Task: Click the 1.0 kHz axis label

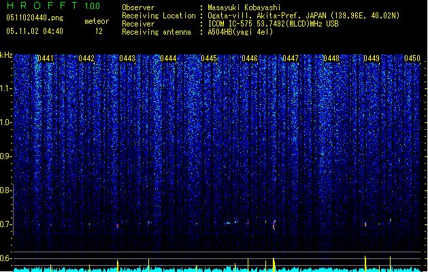Action: click(5, 122)
